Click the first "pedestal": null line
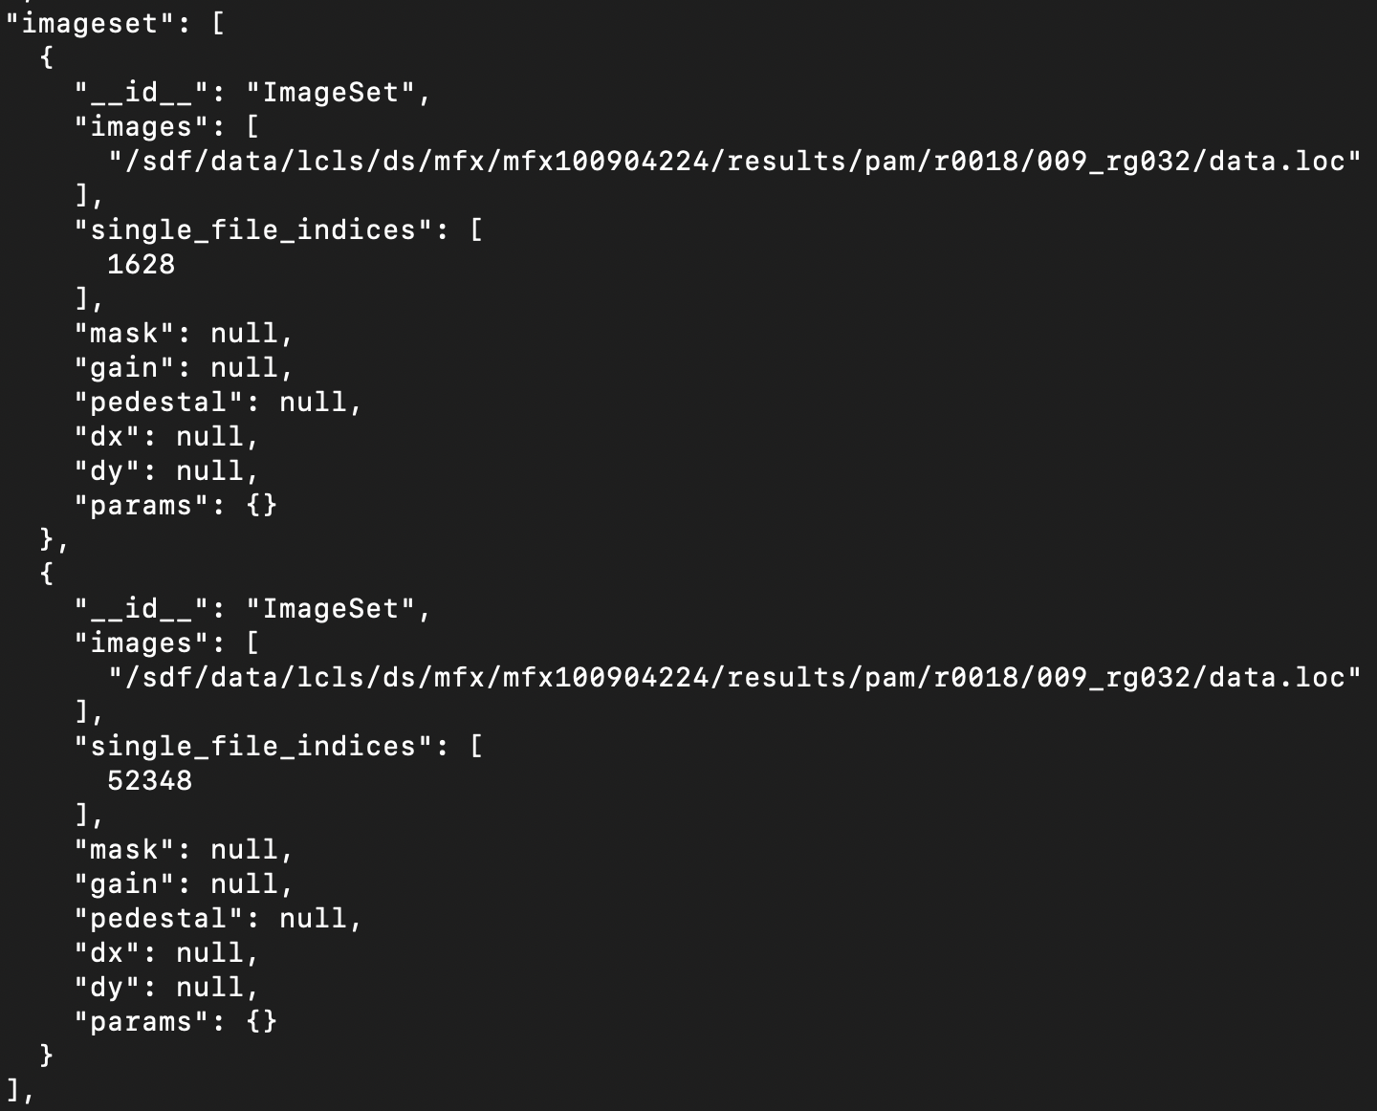Image resolution: width=1377 pixels, height=1111 pixels. tap(218, 402)
